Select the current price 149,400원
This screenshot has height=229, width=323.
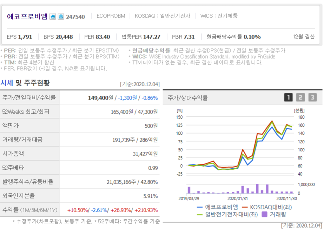[100, 98]
